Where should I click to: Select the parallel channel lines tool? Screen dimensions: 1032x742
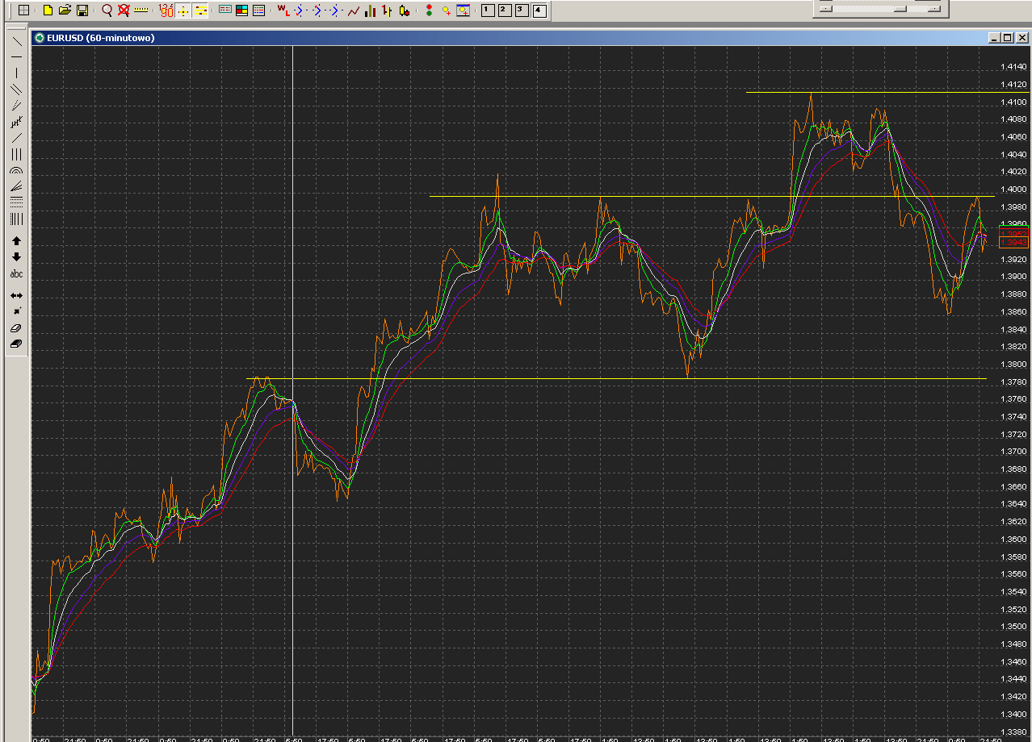pyautogui.click(x=16, y=89)
